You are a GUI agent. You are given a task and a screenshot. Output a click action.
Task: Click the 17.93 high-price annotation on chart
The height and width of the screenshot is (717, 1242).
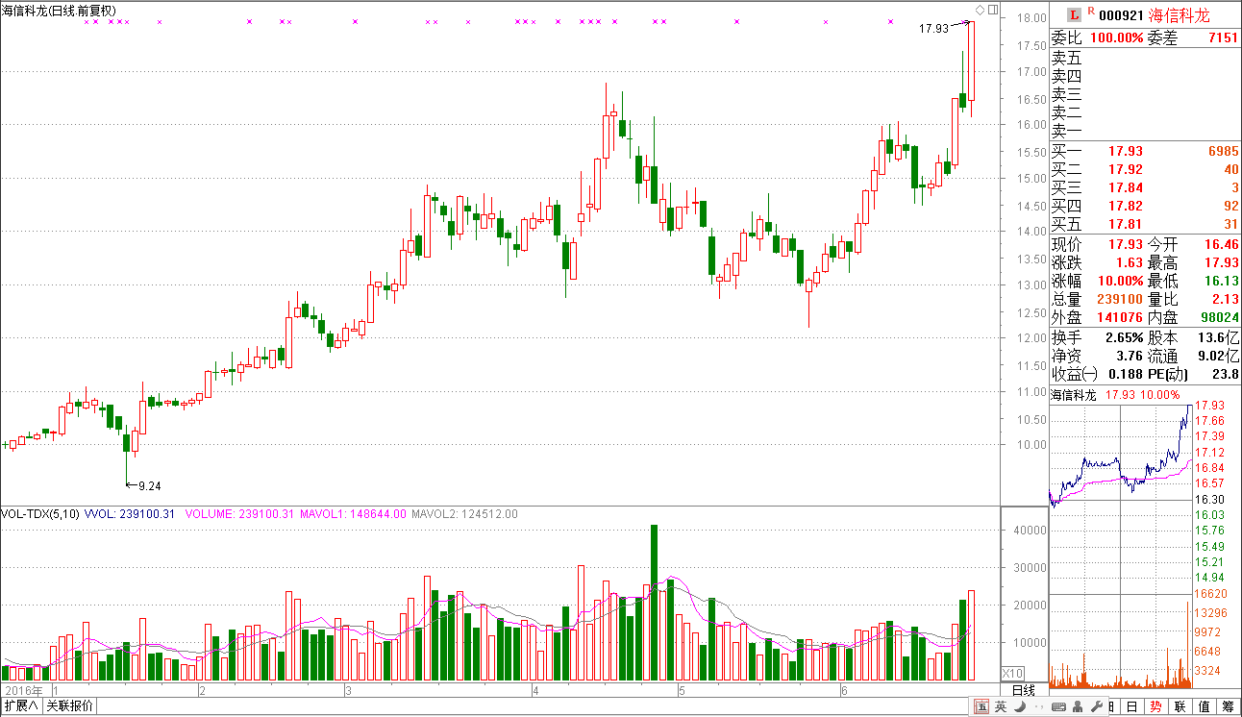point(933,29)
